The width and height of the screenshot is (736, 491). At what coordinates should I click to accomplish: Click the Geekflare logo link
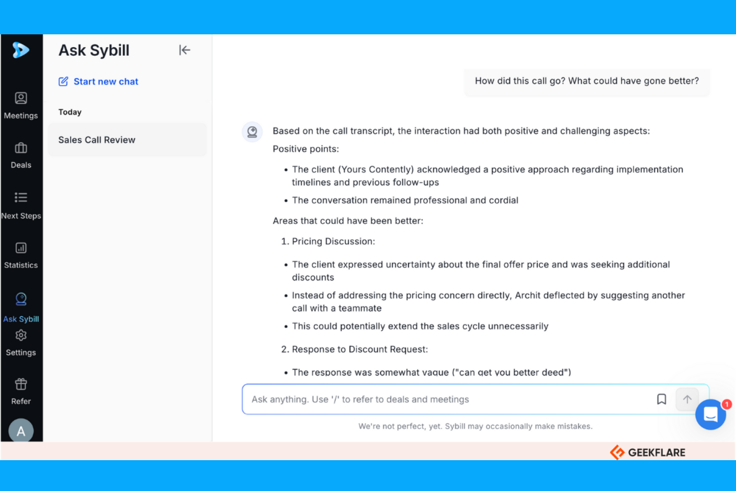(x=647, y=452)
